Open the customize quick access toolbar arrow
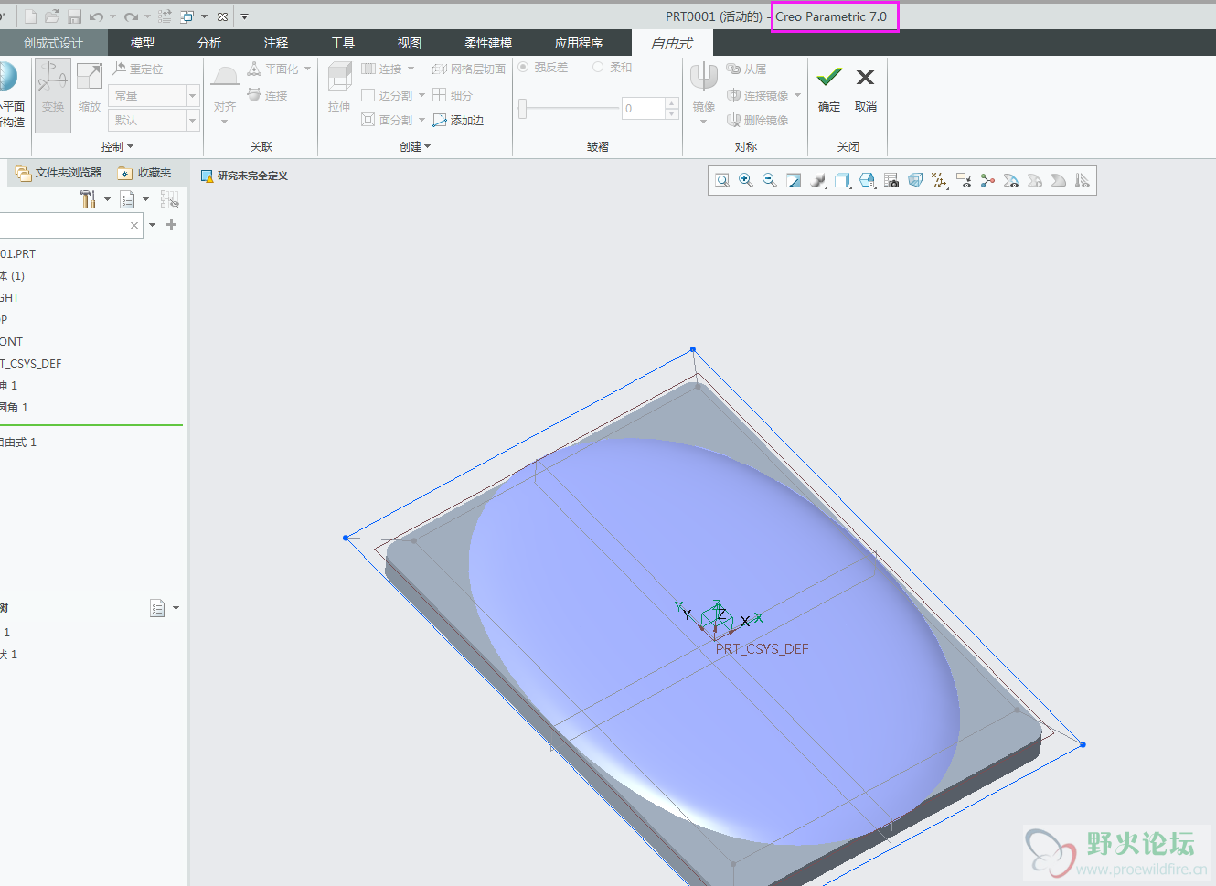Viewport: 1216px width, 886px height. tap(244, 16)
